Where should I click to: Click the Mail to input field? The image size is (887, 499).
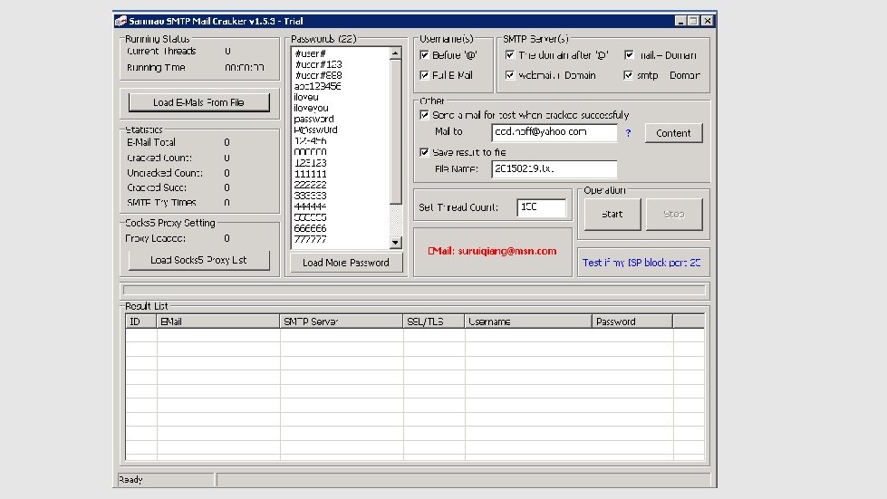coord(554,132)
